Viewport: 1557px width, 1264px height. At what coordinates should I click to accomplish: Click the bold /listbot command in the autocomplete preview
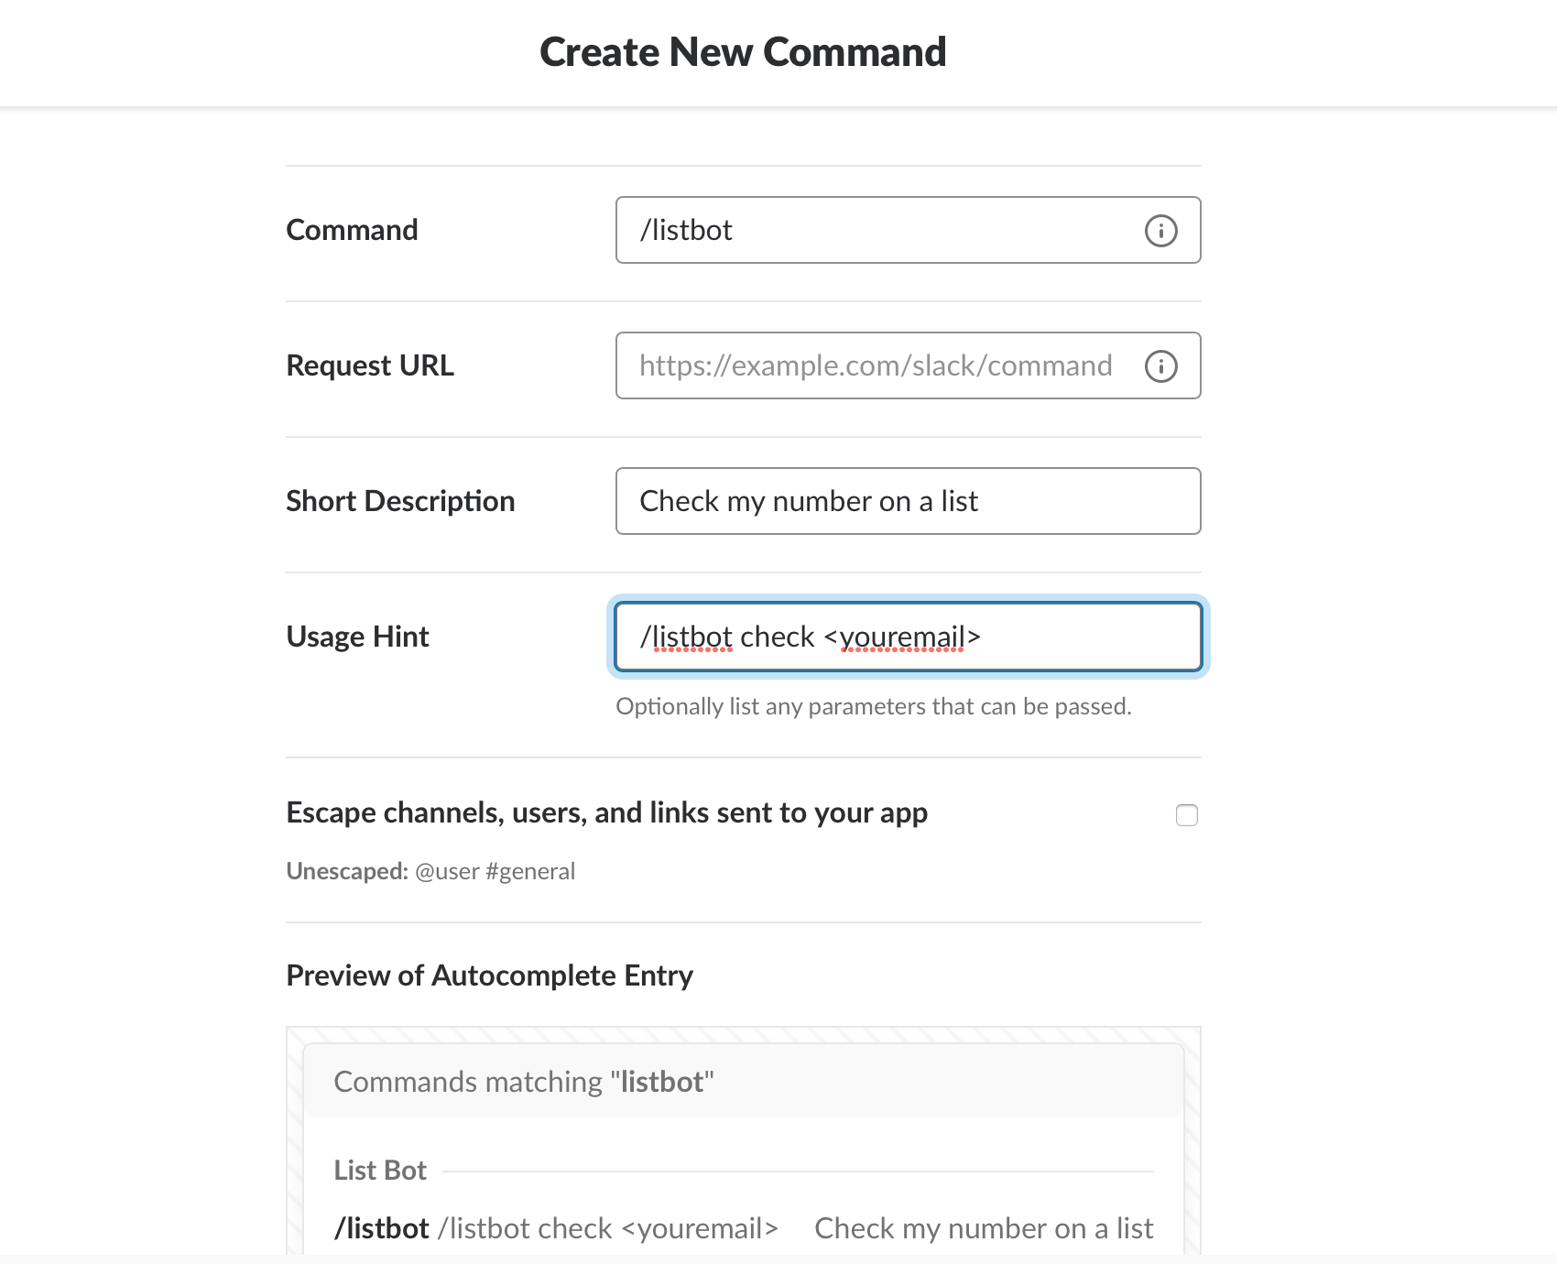click(x=382, y=1228)
